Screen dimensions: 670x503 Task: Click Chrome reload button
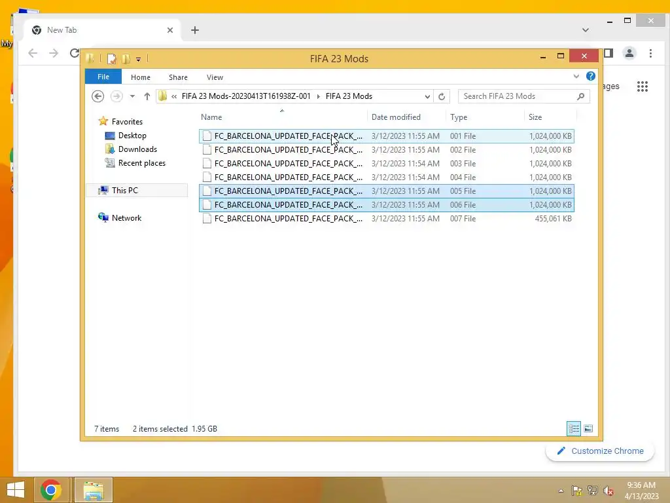[75, 53]
